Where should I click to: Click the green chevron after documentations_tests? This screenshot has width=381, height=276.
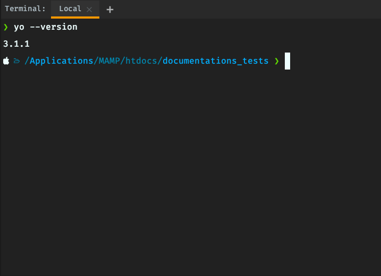tap(276, 61)
